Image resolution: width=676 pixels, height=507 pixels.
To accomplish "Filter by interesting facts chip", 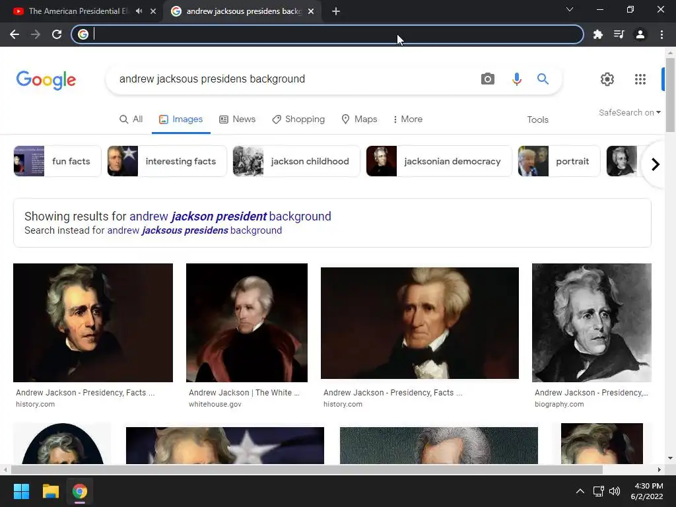I will tap(167, 161).
